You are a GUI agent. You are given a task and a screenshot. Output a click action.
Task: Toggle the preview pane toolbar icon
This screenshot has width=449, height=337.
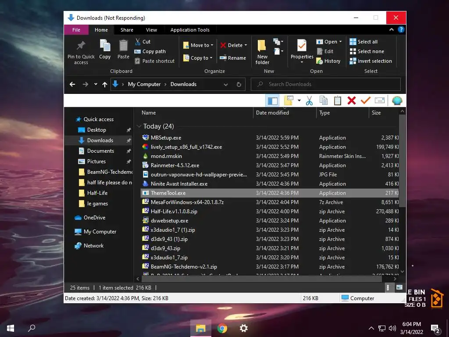(272, 100)
